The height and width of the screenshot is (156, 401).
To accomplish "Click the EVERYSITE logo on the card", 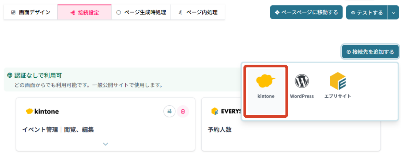I will click(x=226, y=112).
